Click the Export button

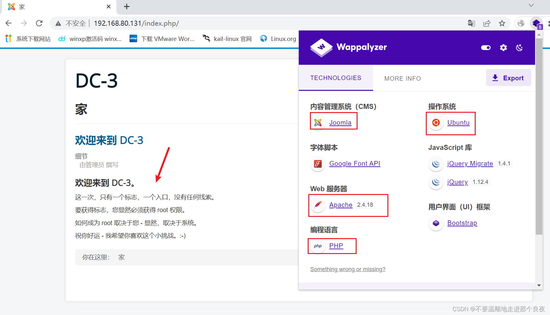[508, 78]
